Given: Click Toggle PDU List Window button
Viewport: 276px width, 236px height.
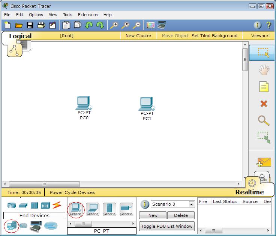Looking at the screenshot, I should tap(167, 226).
